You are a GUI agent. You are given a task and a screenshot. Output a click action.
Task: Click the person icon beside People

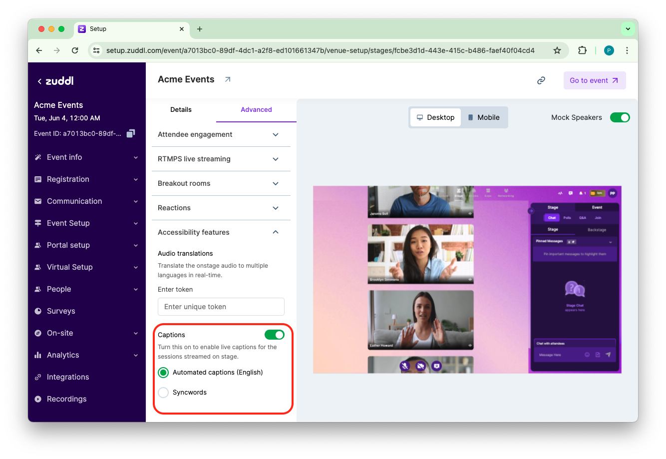[38, 289]
